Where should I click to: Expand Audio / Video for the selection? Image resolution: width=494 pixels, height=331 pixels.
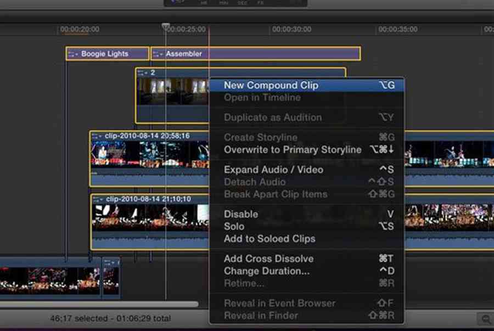[x=273, y=170]
